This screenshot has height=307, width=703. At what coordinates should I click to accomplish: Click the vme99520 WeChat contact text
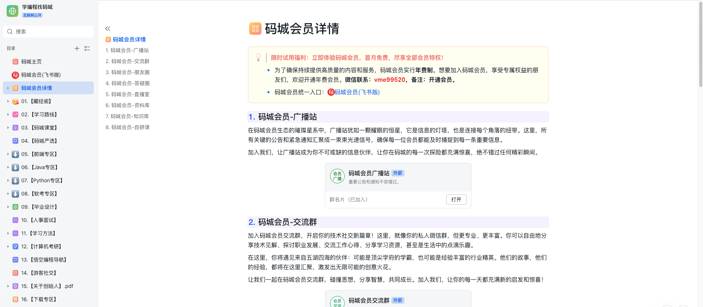[389, 80]
